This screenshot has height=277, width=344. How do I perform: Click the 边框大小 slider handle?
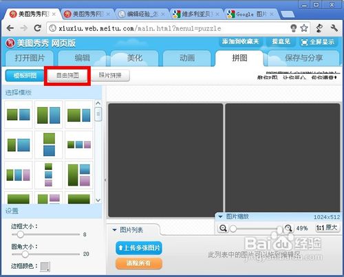[x=21, y=234]
